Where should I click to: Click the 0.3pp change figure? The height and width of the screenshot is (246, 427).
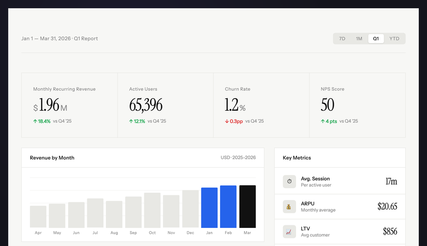point(236,121)
